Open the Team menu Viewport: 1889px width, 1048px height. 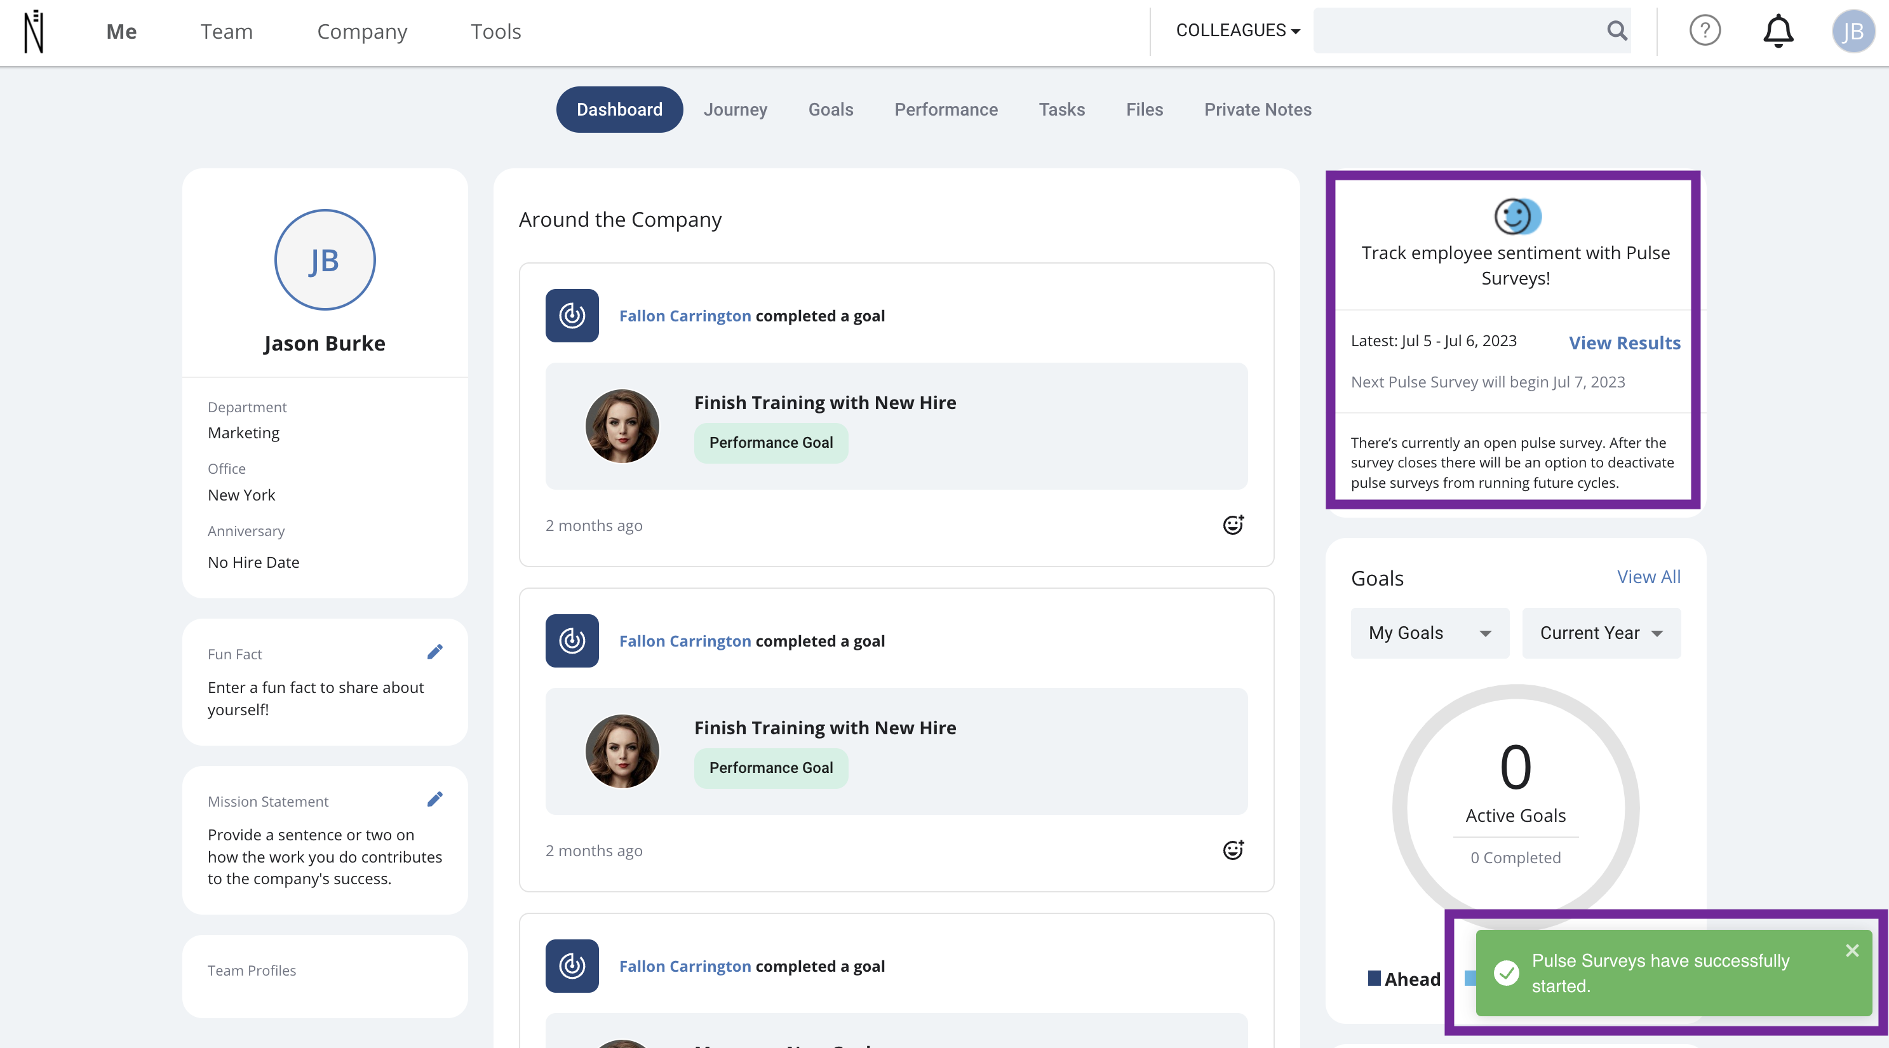click(x=227, y=32)
